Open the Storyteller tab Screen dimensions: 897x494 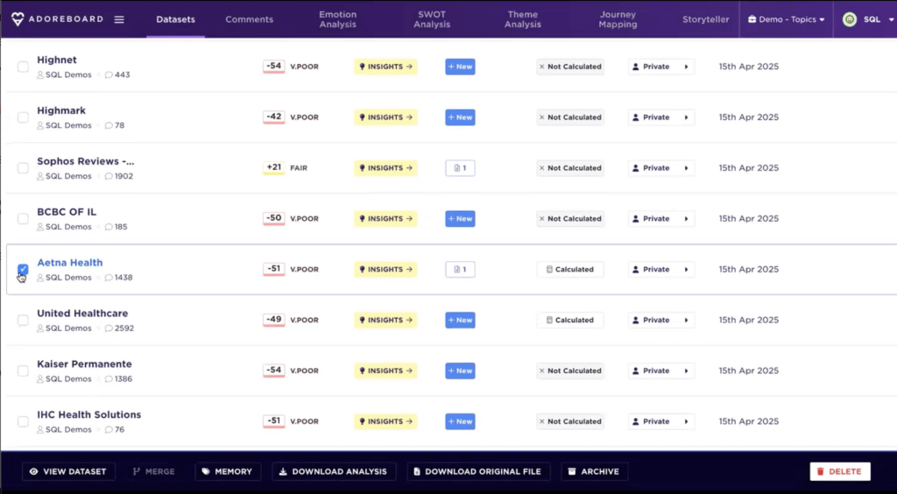[705, 19]
